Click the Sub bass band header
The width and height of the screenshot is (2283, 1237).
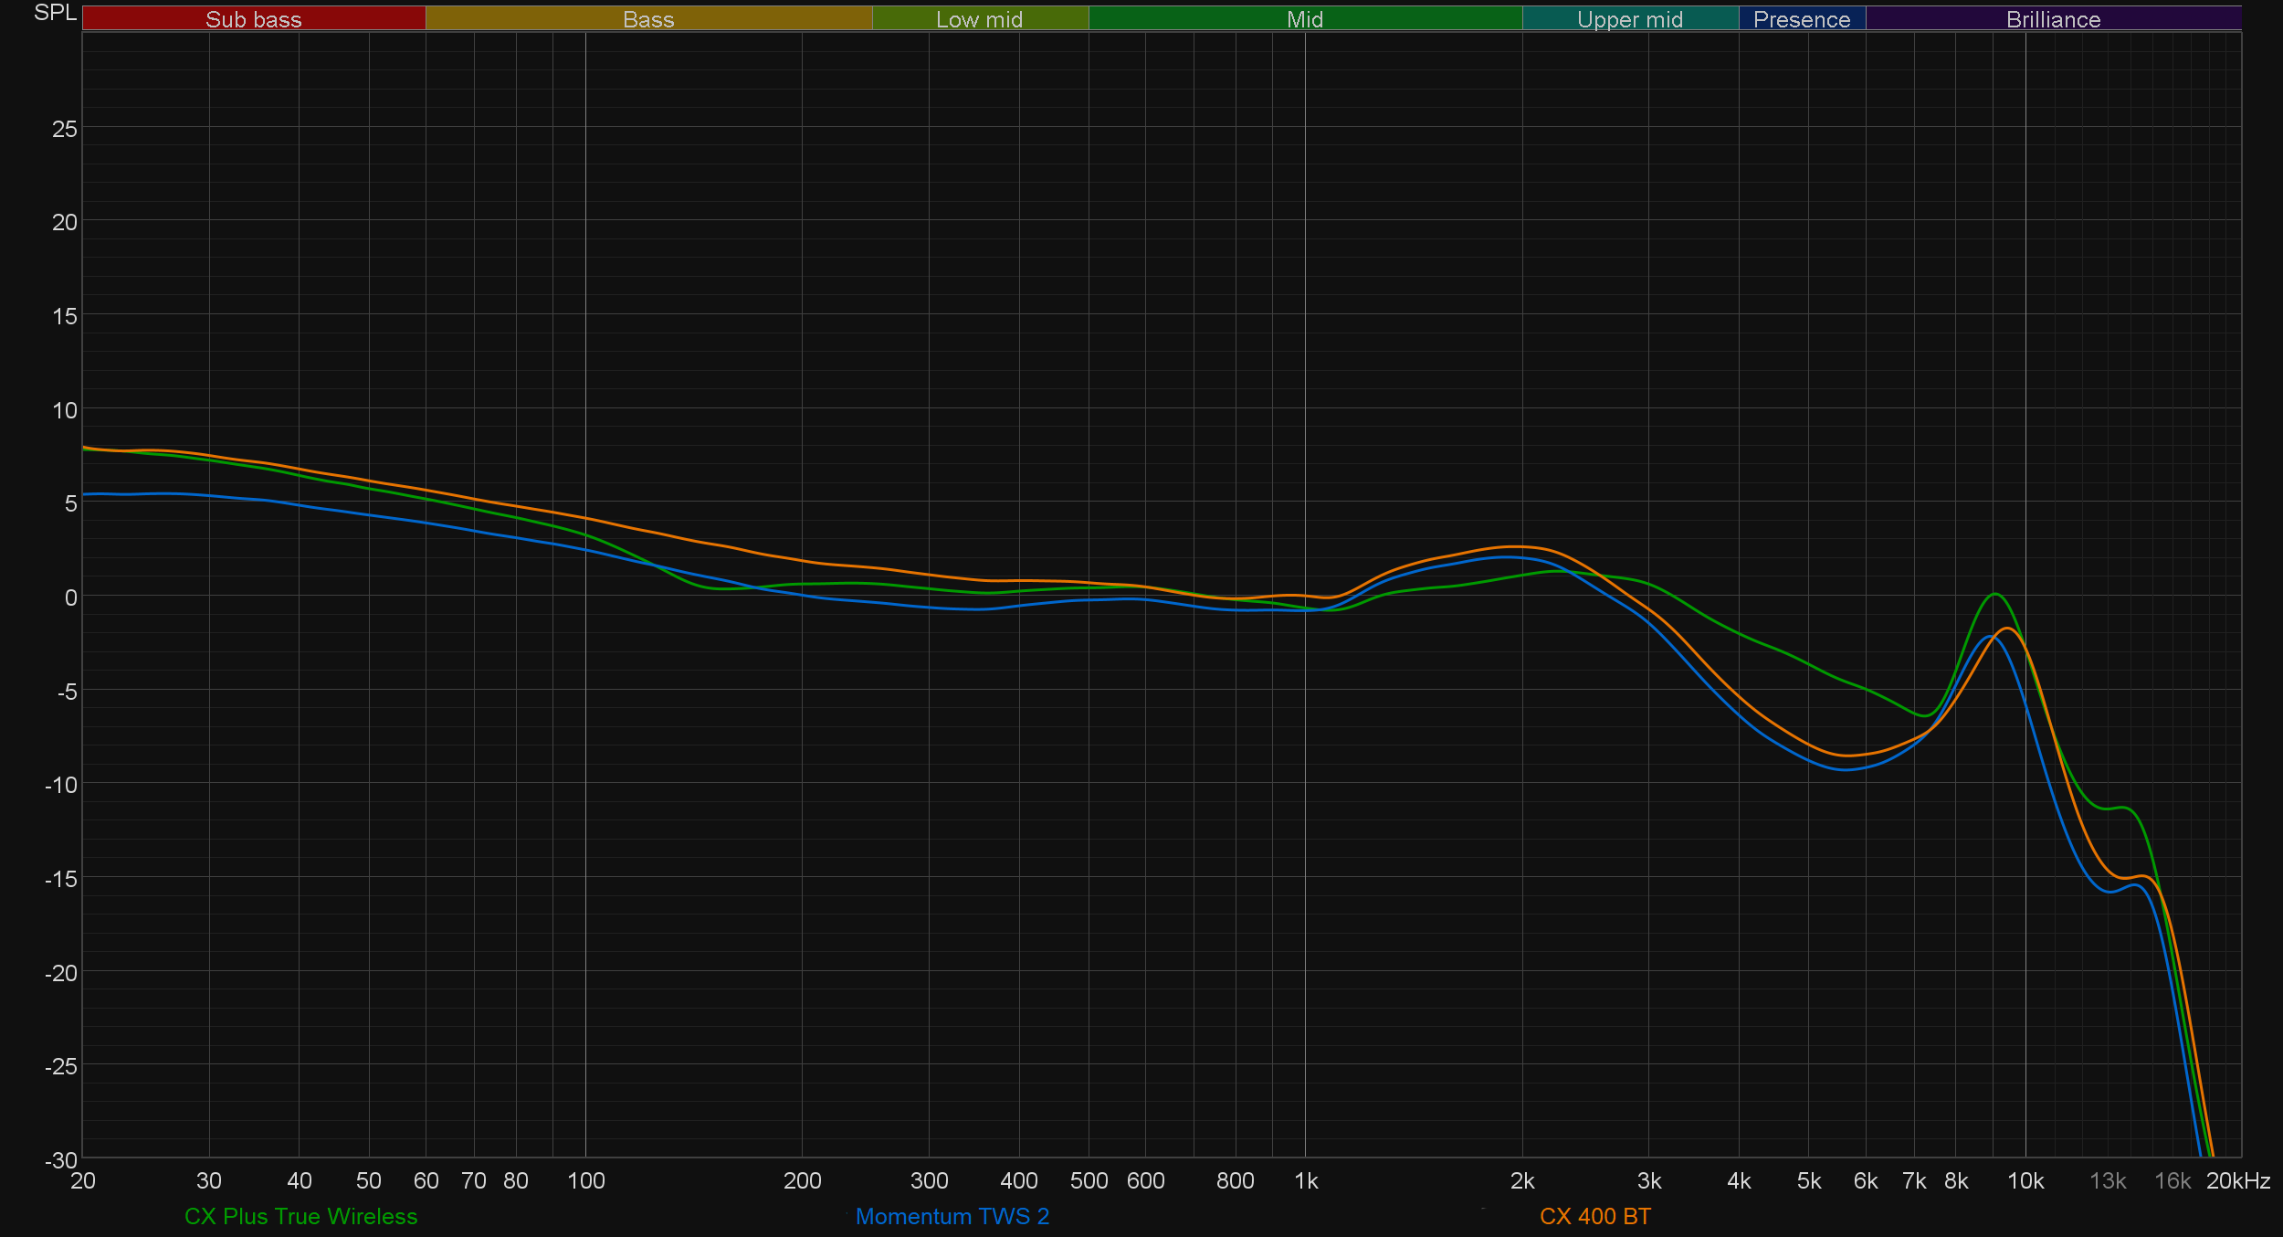(x=253, y=19)
